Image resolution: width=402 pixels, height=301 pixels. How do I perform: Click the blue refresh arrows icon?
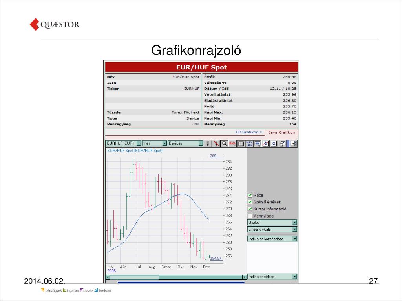(274, 143)
